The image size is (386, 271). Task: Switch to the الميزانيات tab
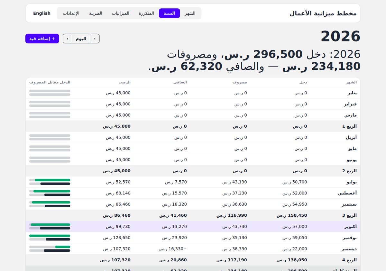[121, 13]
